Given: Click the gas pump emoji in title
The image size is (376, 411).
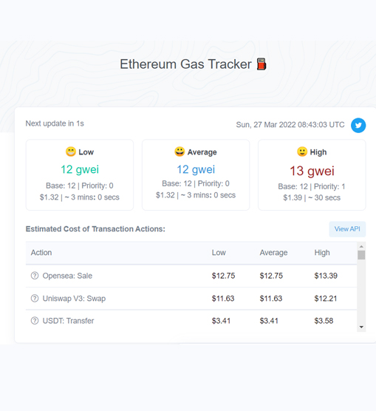Looking at the screenshot, I should click(262, 64).
